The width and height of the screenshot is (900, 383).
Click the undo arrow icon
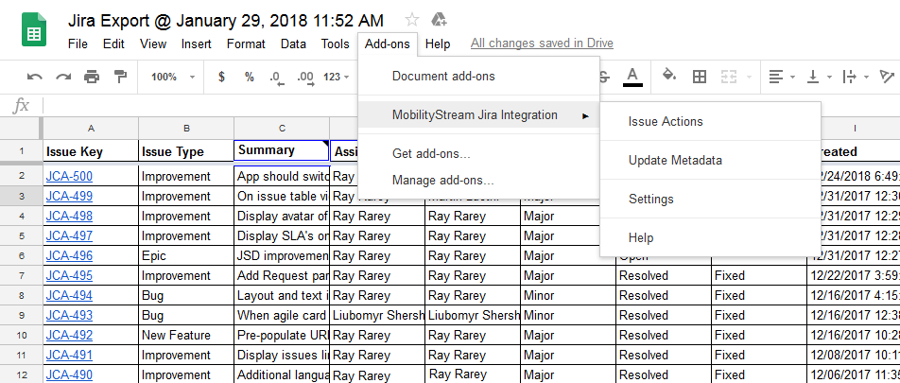(x=35, y=77)
